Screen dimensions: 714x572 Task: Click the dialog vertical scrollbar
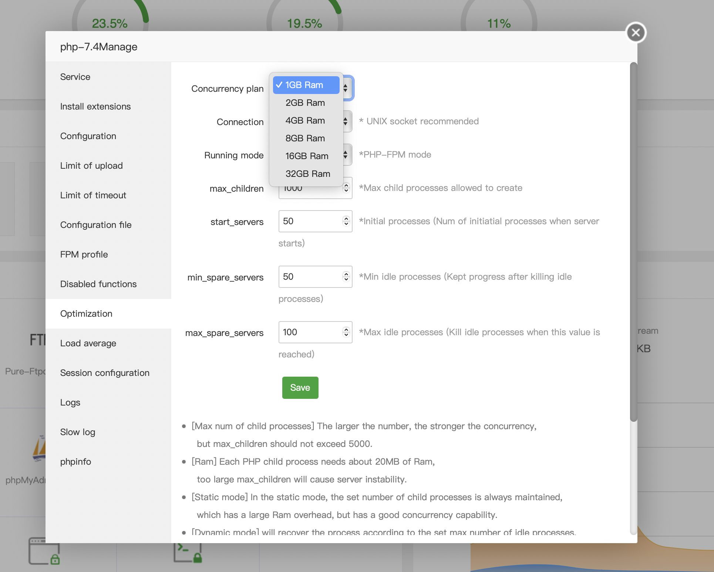(x=634, y=242)
